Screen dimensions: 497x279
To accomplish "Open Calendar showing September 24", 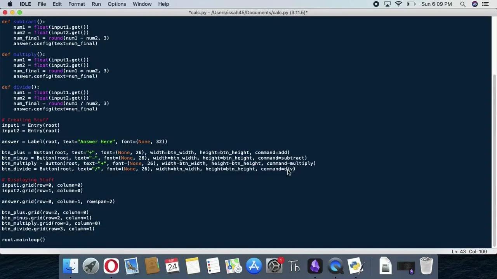I will (172, 266).
